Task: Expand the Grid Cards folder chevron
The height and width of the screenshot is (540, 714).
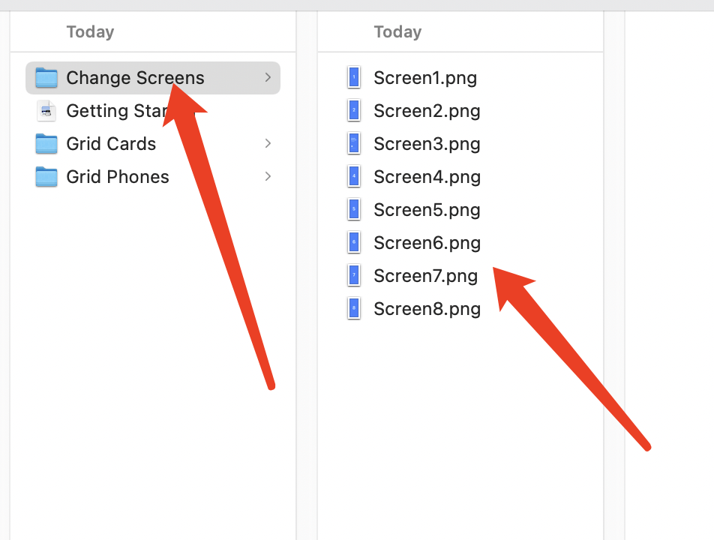Action: (268, 144)
